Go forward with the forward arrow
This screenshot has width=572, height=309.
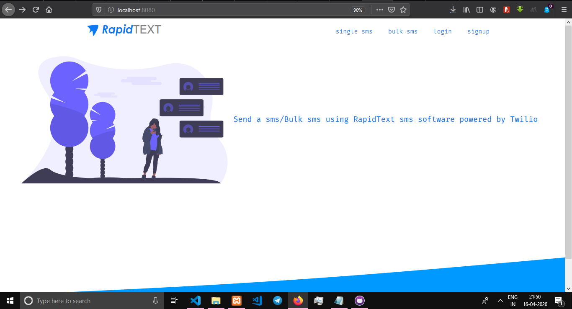click(x=22, y=10)
